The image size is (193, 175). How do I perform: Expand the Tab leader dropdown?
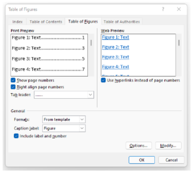90,95
